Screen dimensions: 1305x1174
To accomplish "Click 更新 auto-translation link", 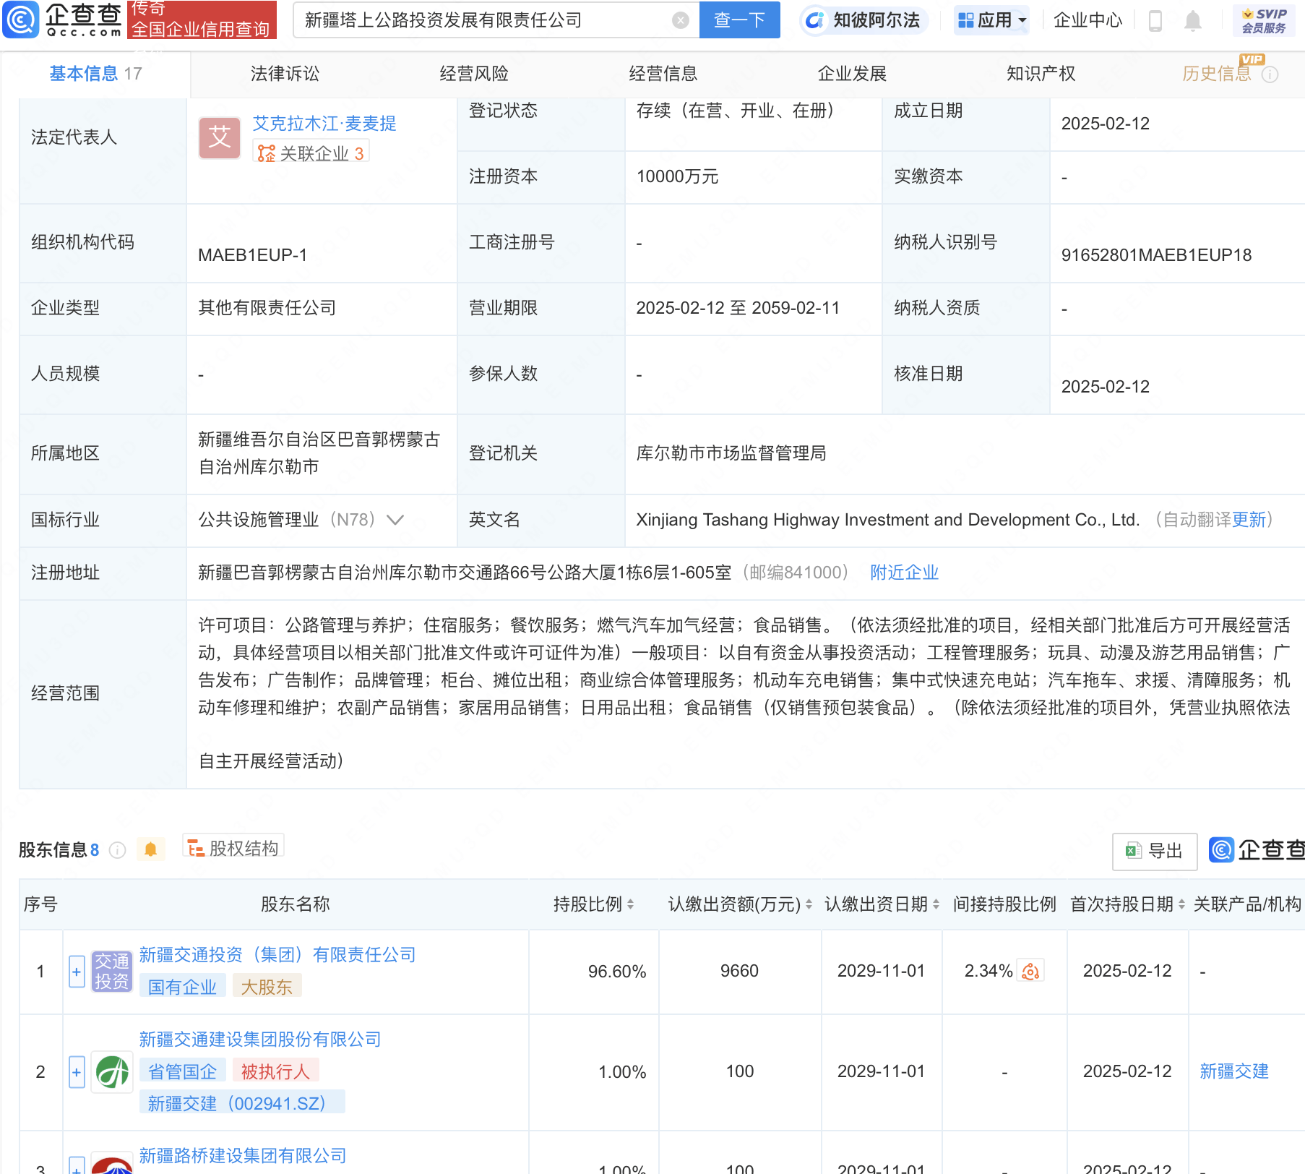I will point(1249,520).
